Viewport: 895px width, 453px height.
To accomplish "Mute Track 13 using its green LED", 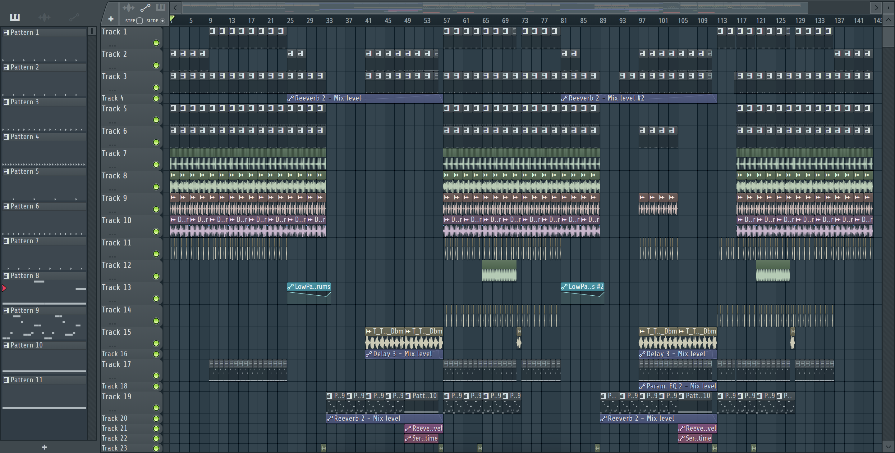I will pos(156,299).
